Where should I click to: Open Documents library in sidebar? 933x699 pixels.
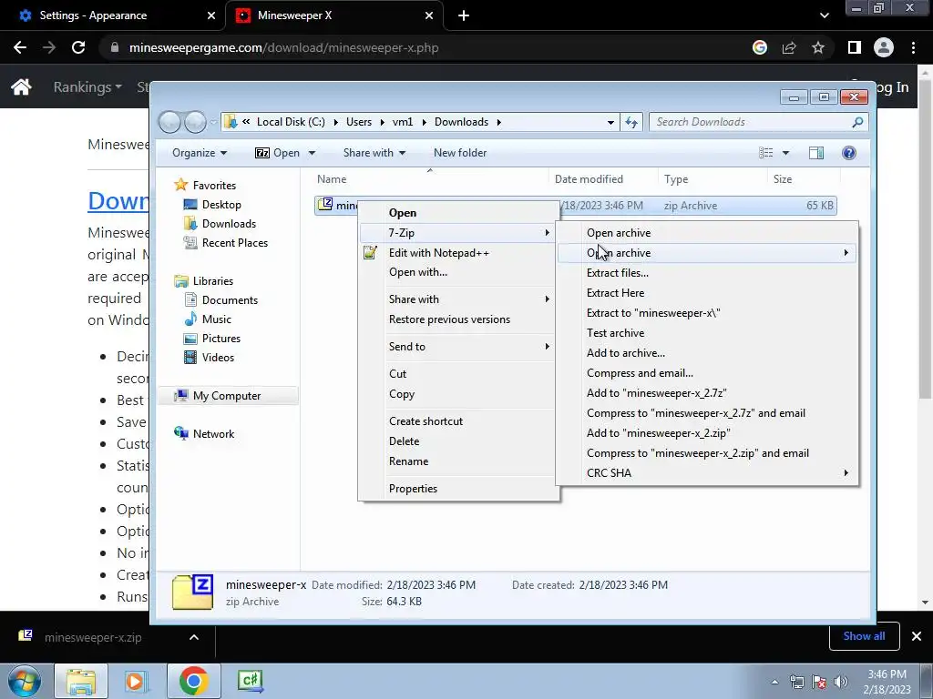coord(230,300)
